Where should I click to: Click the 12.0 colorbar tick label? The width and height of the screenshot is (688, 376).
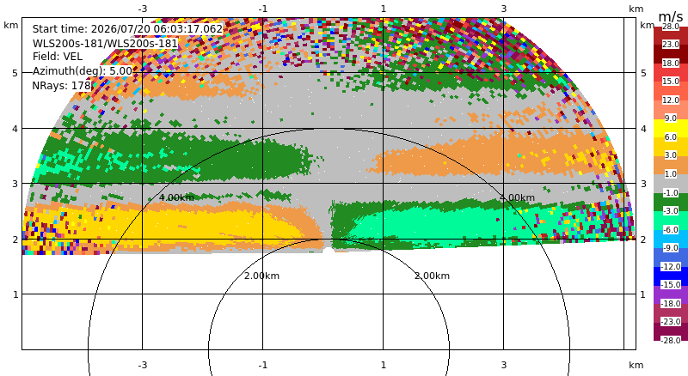[671, 100]
